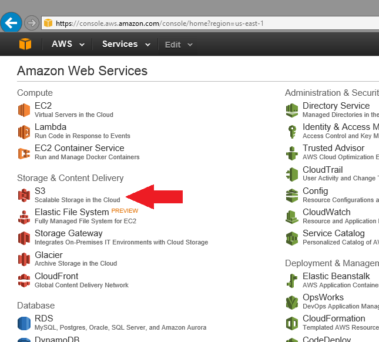This screenshot has width=379, height=342.
Task: Click the S3 service icon
Action: point(24,195)
